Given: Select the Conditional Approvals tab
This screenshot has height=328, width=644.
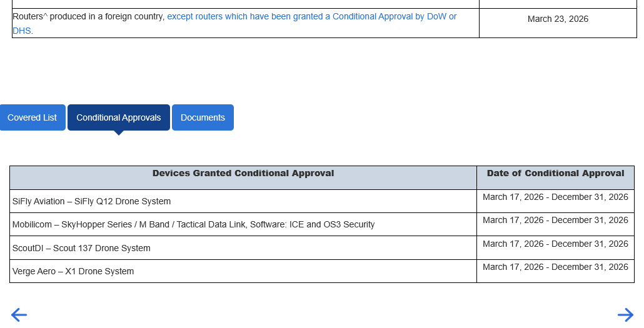Looking at the screenshot, I should pyautogui.click(x=119, y=117).
